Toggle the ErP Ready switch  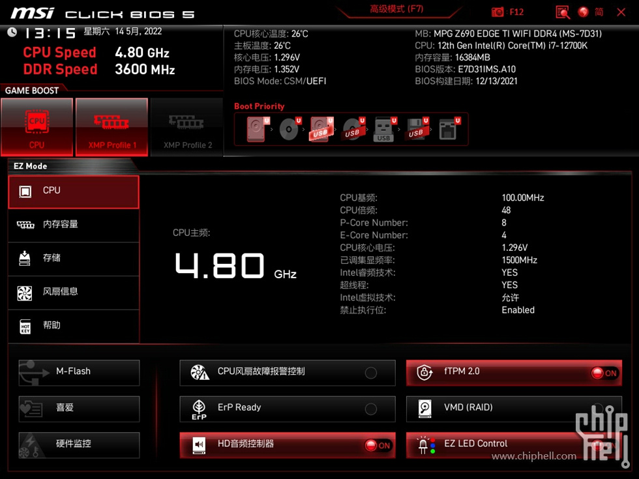[288, 409]
